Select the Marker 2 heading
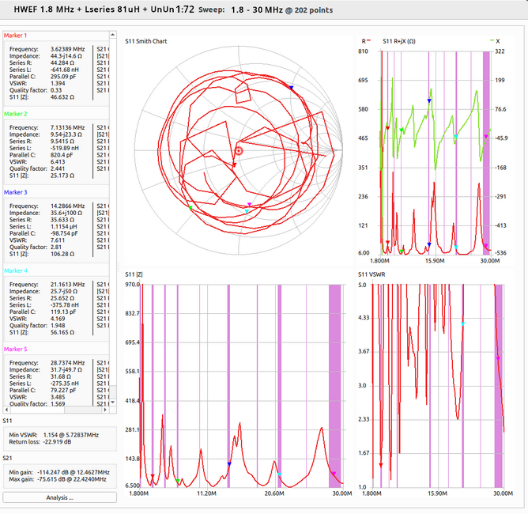This screenshot has height=514, width=528. point(16,114)
